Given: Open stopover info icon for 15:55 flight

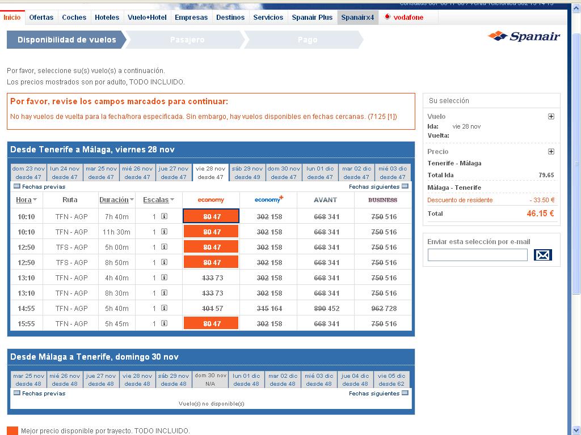Looking at the screenshot, I should coord(164,323).
